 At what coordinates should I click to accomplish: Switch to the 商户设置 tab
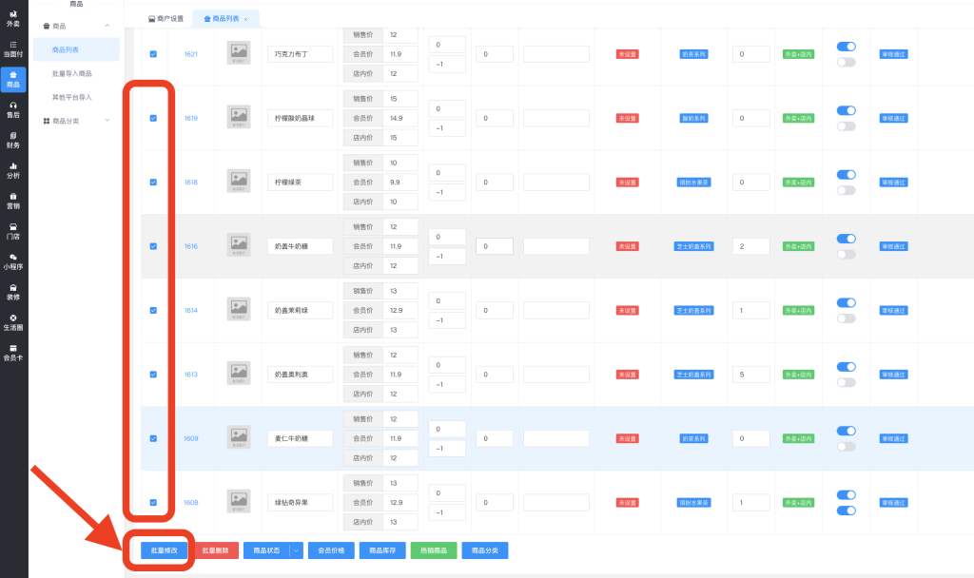[166, 19]
